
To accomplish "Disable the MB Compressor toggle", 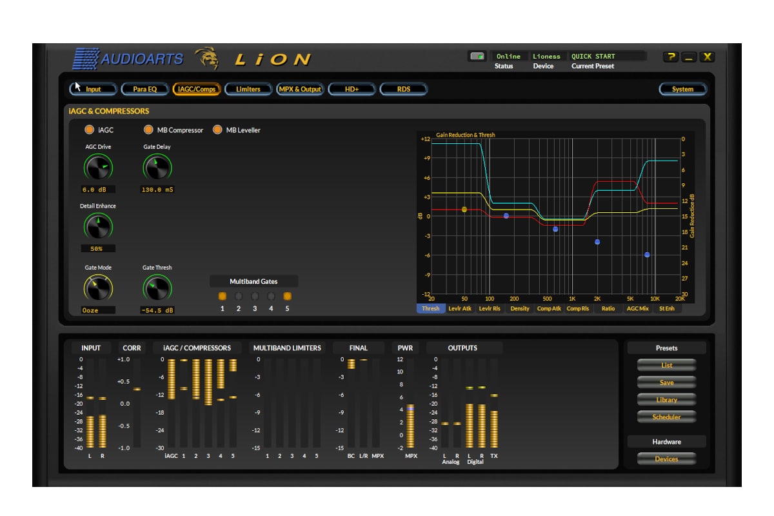I will 148,130.
